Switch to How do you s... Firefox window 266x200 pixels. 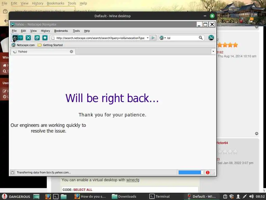click(90, 196)
